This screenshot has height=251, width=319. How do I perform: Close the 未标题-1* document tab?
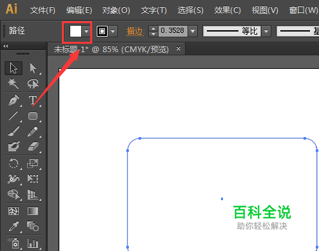179,49
